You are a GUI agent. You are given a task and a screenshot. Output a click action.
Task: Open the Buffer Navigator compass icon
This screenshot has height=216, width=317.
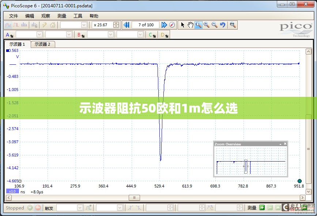[172, 25]
